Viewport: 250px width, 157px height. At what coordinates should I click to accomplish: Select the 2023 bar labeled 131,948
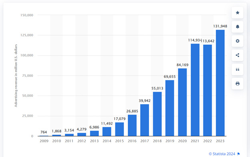click(220, 83)
